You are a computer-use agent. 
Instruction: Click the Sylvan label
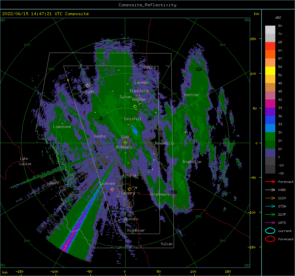point(126,97)
